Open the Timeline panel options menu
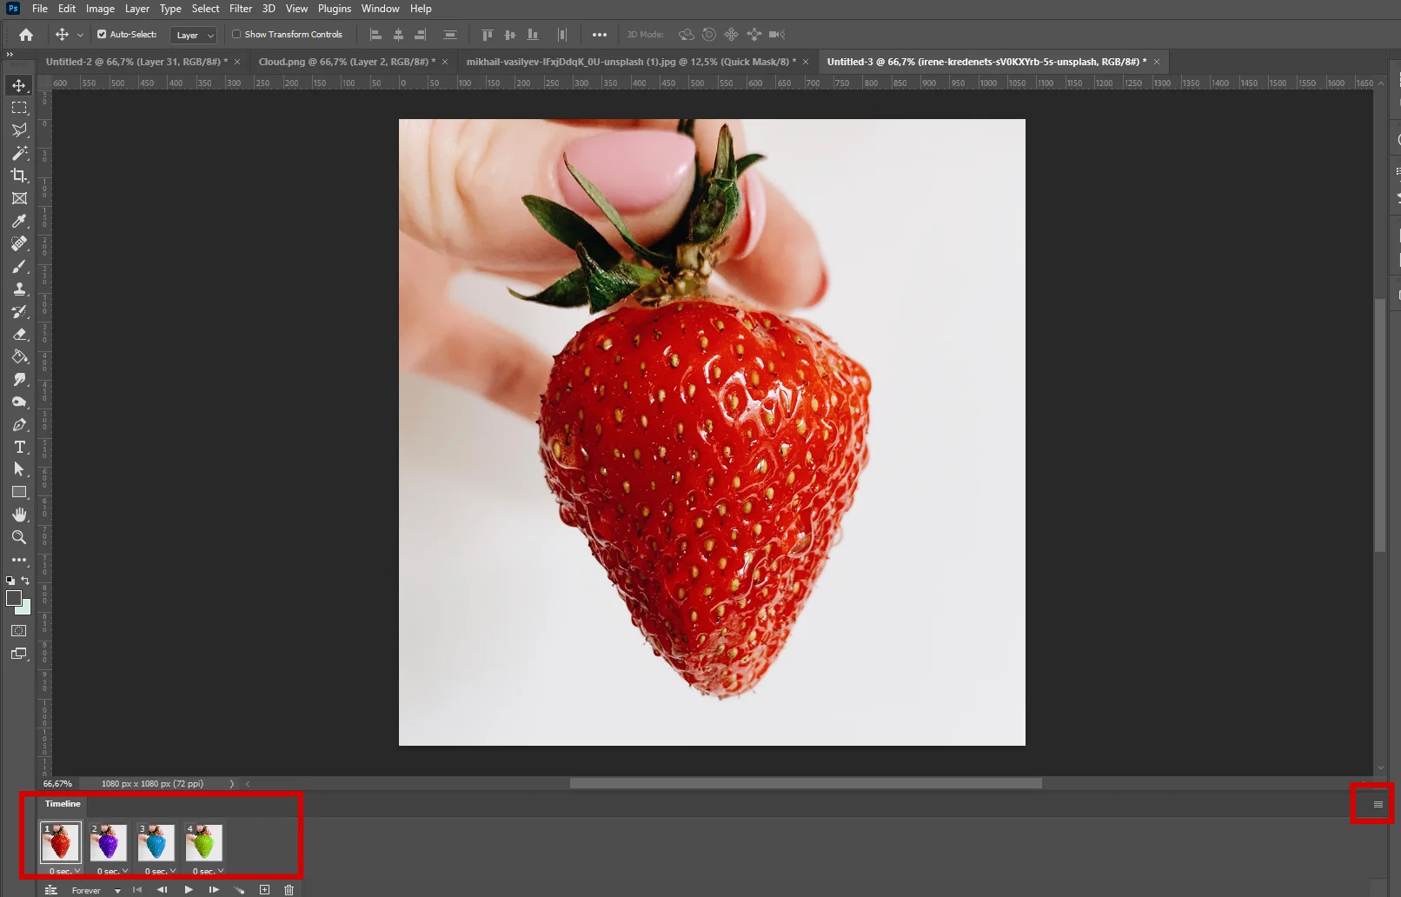 1378,804
